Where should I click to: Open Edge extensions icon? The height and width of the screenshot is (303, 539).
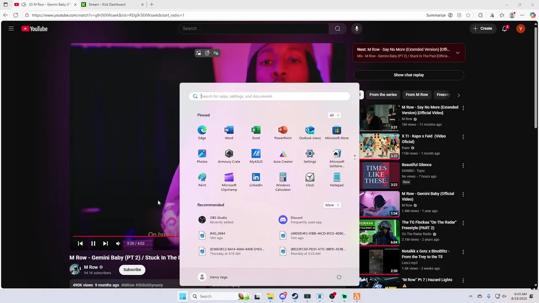(x=480, y=15)
